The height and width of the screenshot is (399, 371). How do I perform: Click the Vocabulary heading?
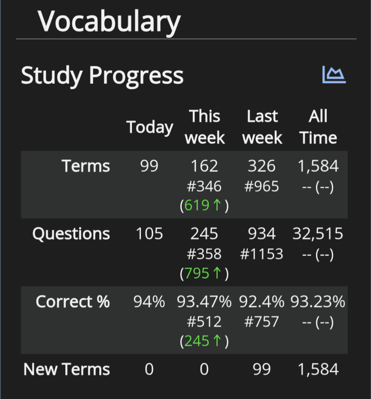(109, 22)
